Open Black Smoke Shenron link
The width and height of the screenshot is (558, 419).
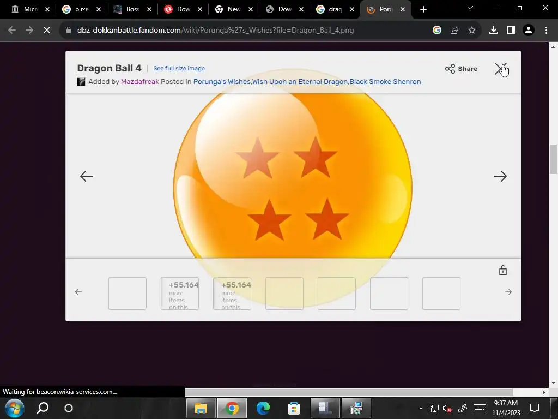385,82
